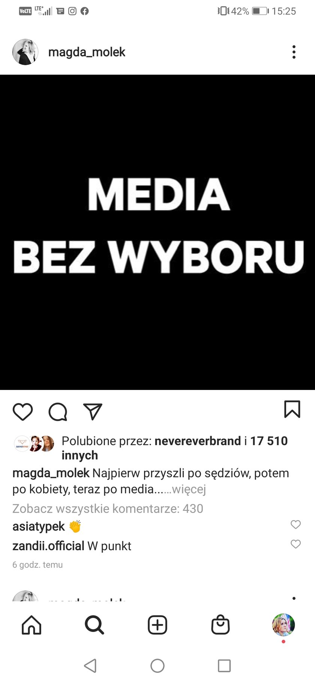The height and width of the screenshot is (683, 315).
Task: Open comments via speech bubble icon
Action: (58, 412)
